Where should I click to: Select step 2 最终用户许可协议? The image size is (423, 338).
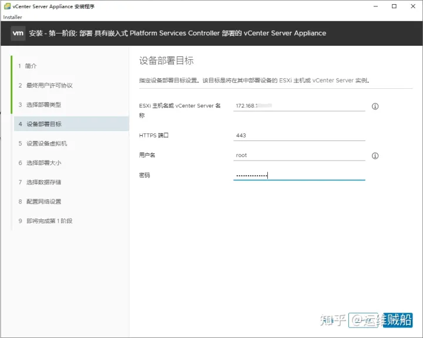(x=49, y=85)
